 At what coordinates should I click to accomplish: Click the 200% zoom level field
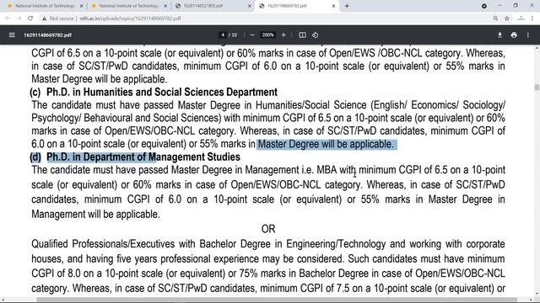click(267, 35)
